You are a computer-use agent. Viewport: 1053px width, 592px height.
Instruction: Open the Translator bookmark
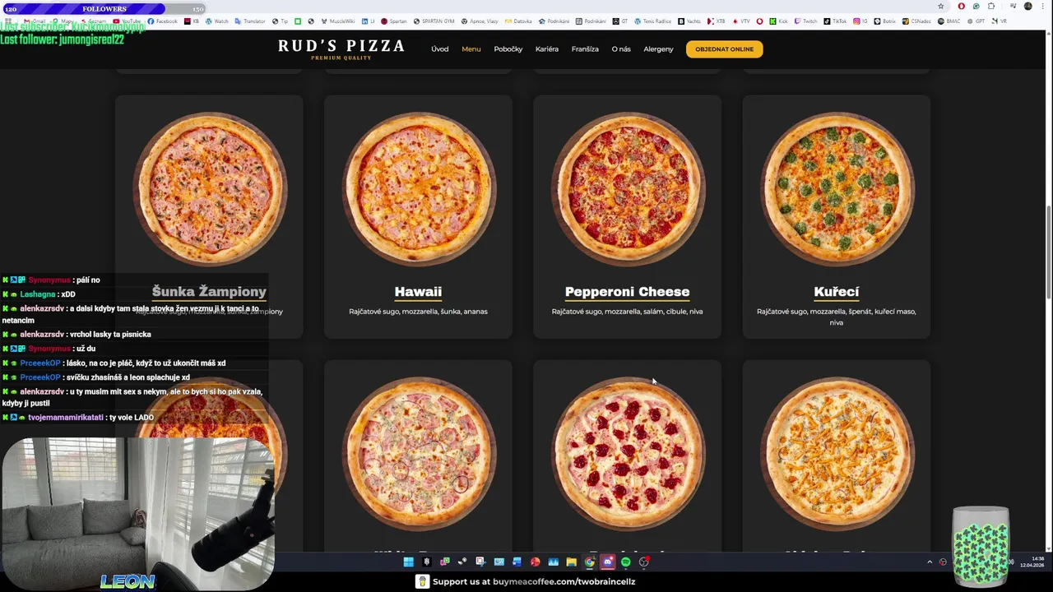coord(250,21)
